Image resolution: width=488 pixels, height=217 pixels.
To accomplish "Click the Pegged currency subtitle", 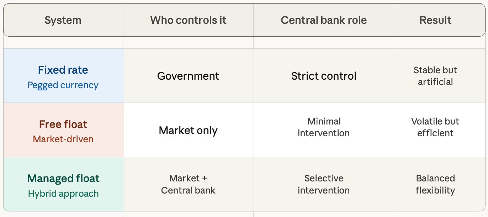I will point(63,85).
